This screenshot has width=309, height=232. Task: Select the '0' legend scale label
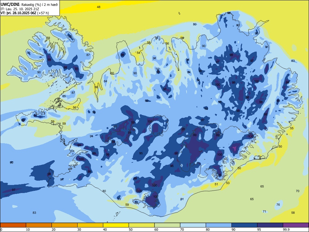coord(1,230)
